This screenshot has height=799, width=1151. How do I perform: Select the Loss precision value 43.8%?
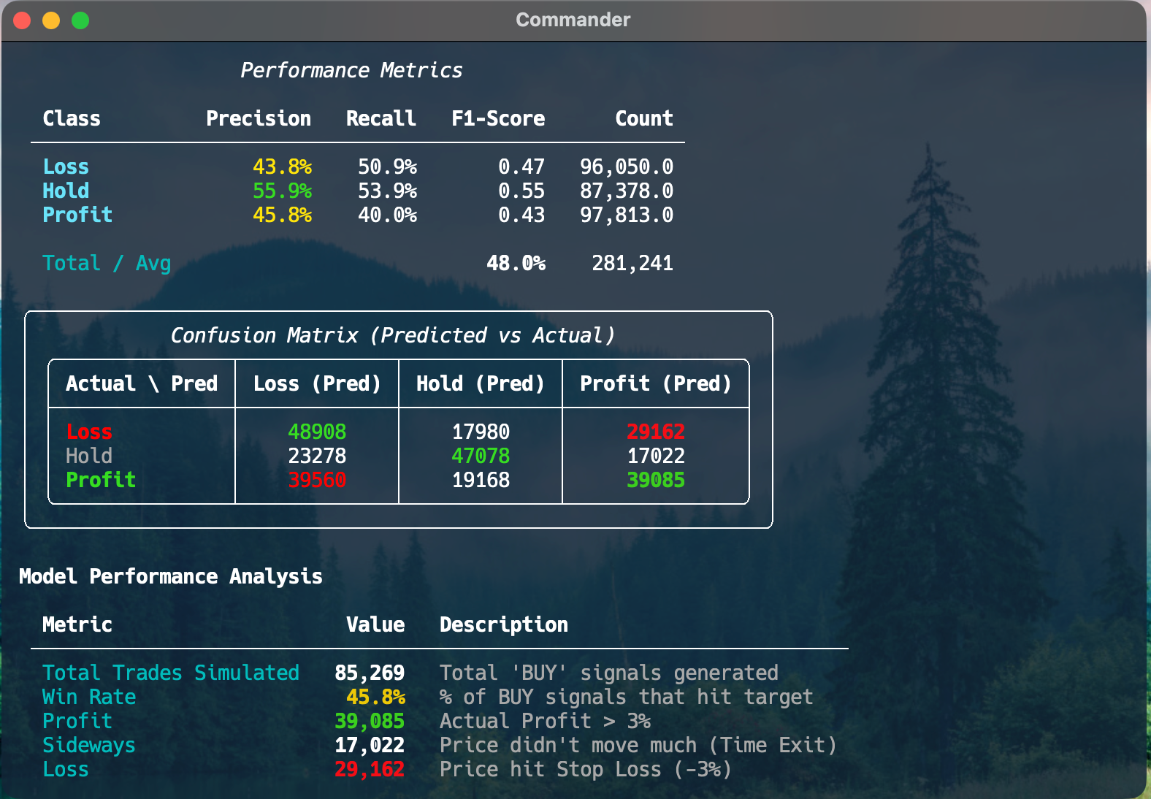tap(283, 167)
